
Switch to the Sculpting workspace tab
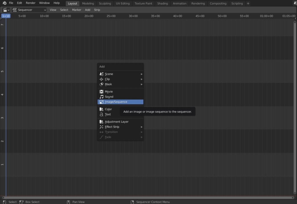point(105,3)
